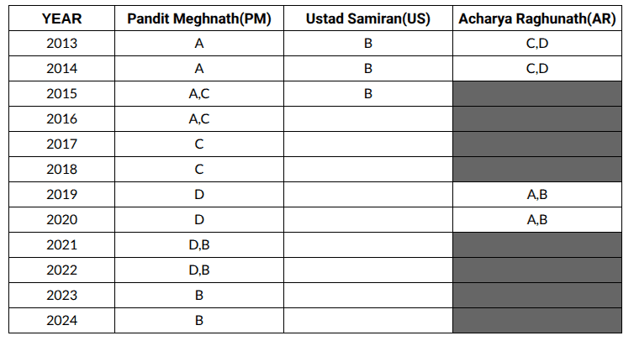
Task: Click the gray Acharya Raghunath cell for 2023
Action: click(x=536, y=295)
